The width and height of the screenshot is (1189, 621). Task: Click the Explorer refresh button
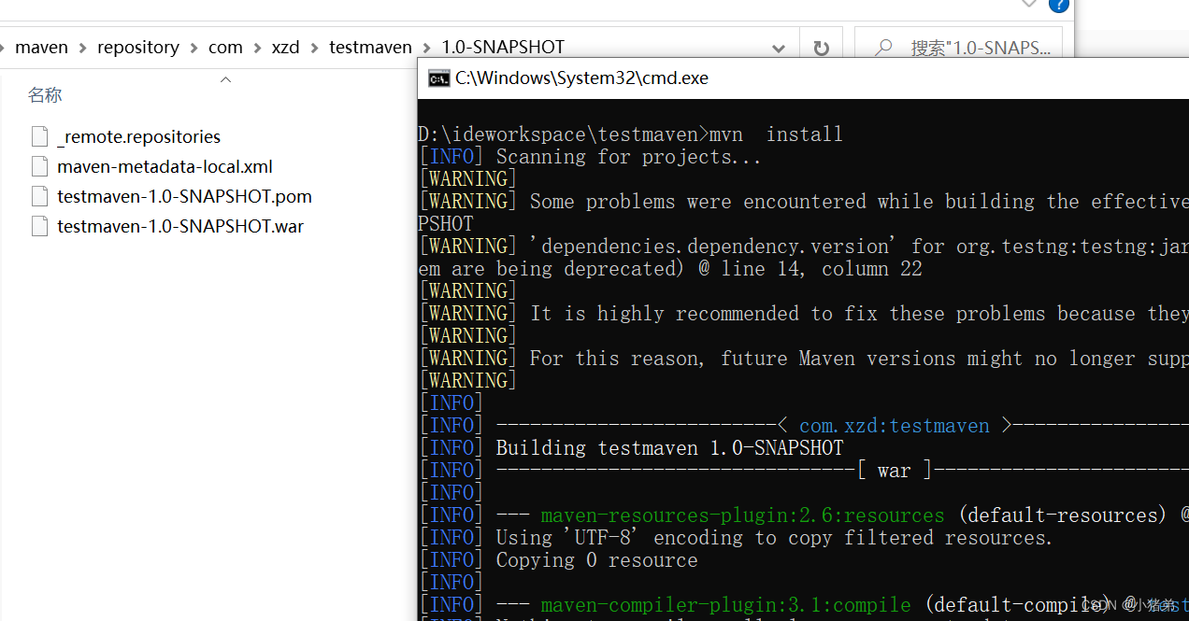(x=822, y=48)
